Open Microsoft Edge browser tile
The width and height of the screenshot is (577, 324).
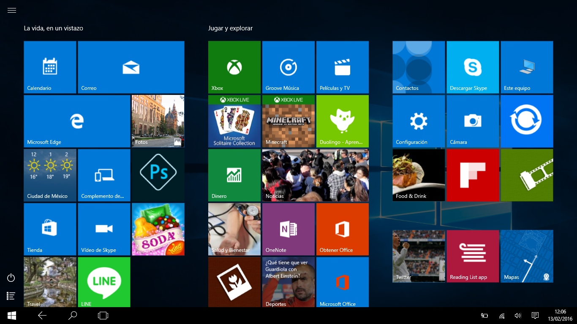[x=77, y=121]
